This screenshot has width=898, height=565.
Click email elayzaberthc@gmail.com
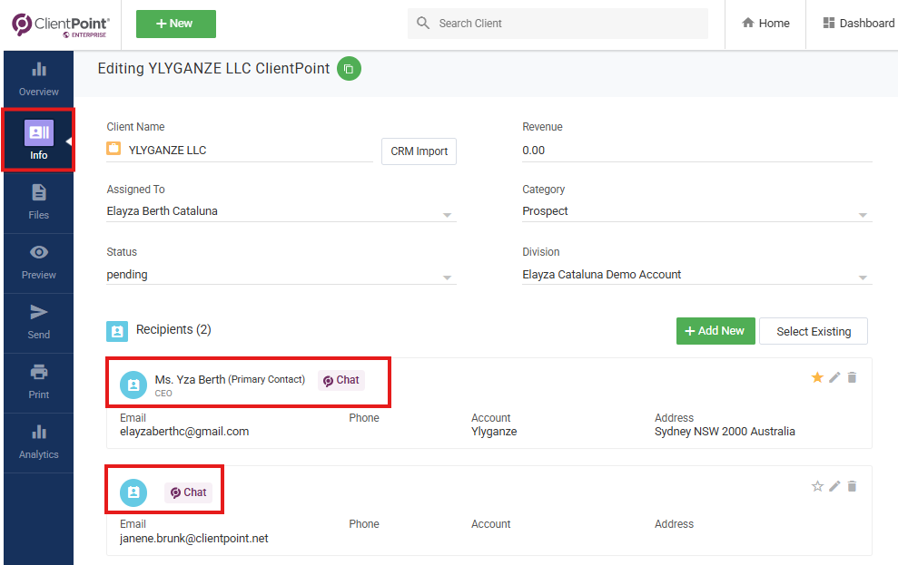pos(184,432)
